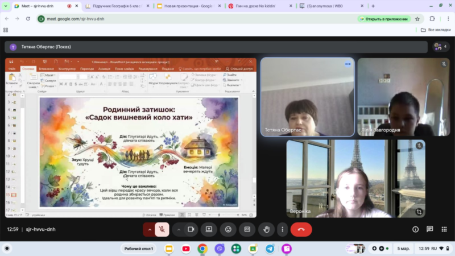455x256 pixels.
Task: Bookmark this page with the star icon
Action: coord(417,18)
